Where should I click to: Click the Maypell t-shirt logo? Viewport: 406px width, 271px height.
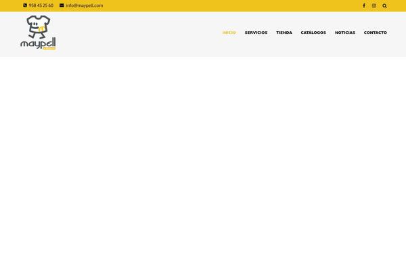[x=38, y=33]
